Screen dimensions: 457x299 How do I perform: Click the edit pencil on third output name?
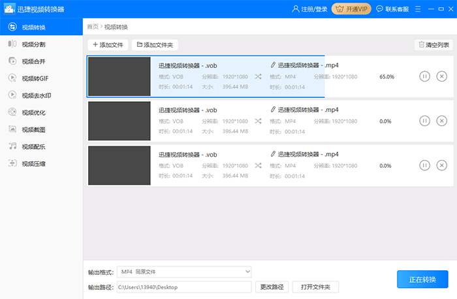273,154
